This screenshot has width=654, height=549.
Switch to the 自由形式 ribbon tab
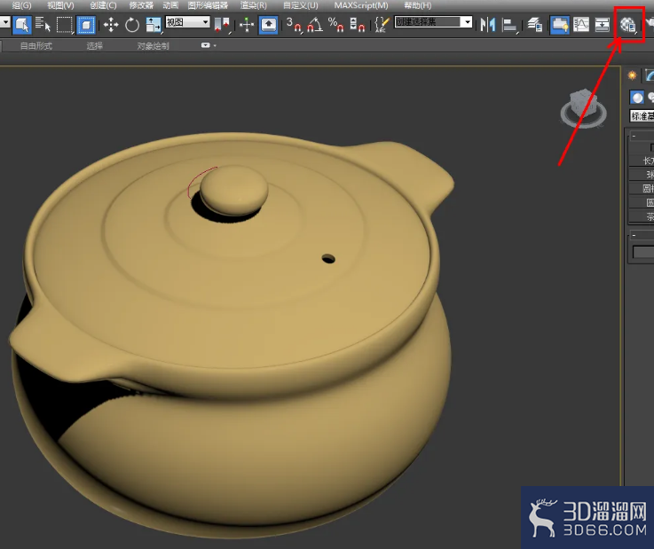click(36, 46)
